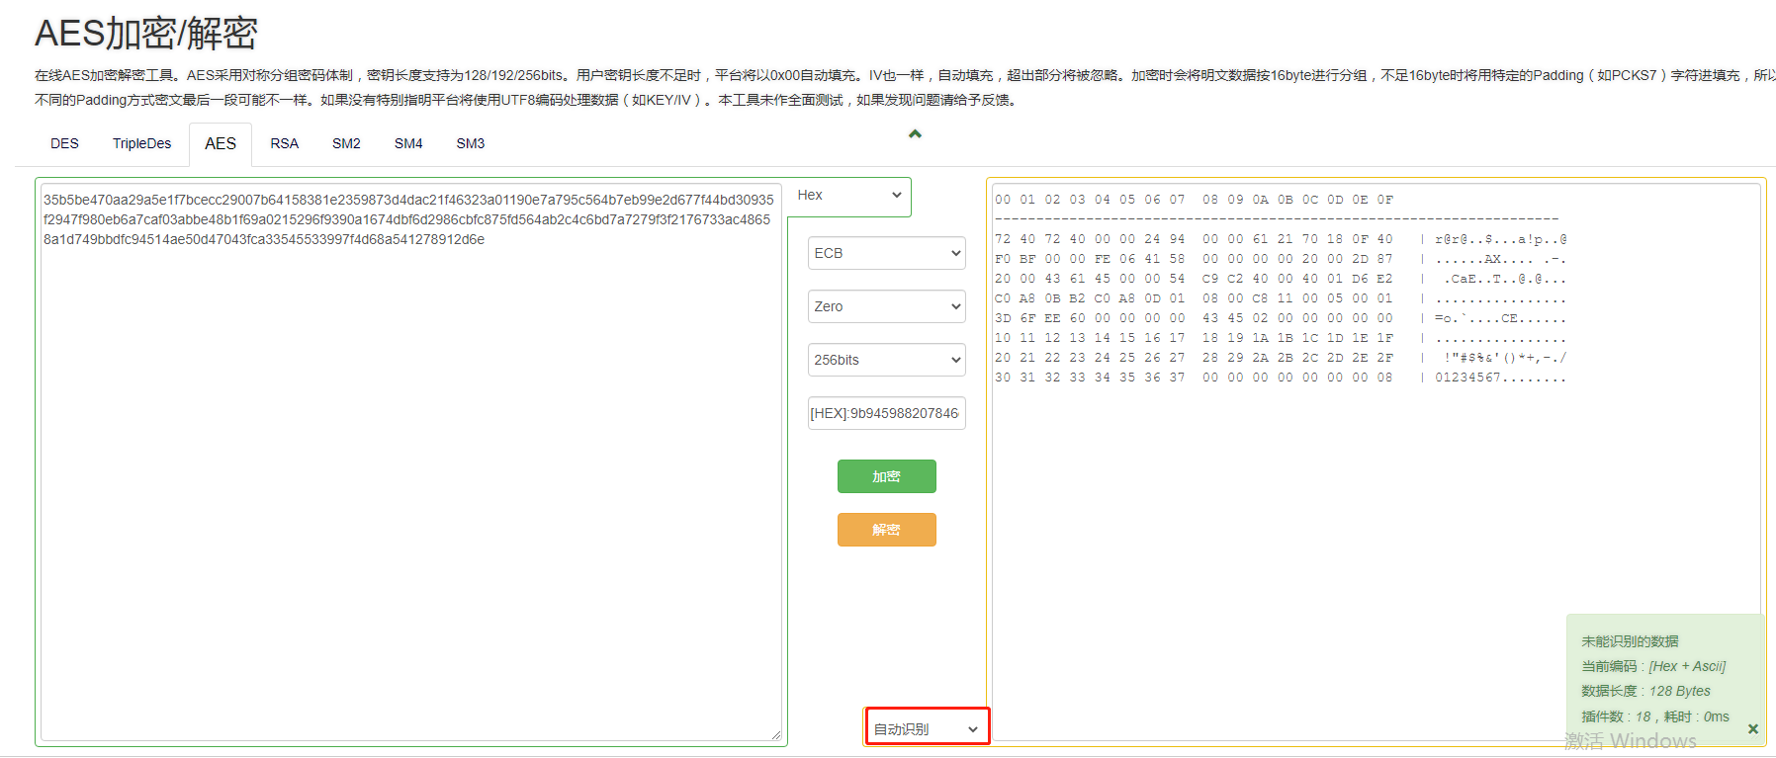1776x758 pixels.
Task: Click the AES加密/解密 page heading
Action: tap(146, 34)
